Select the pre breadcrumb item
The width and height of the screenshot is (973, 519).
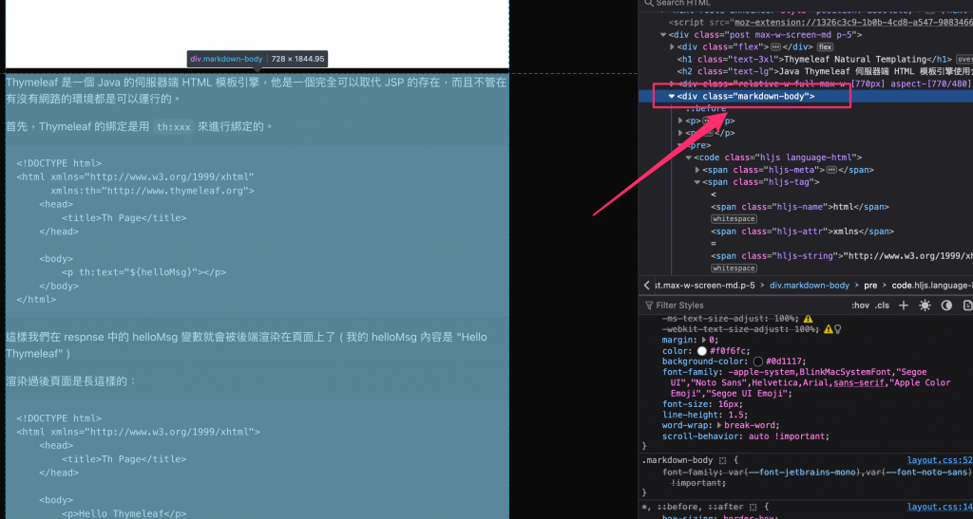click(x=870, y=286)
